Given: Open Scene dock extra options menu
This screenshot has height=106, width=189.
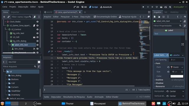Looking at the screenshot, I should pyautogui.click(x=39, y=17).
